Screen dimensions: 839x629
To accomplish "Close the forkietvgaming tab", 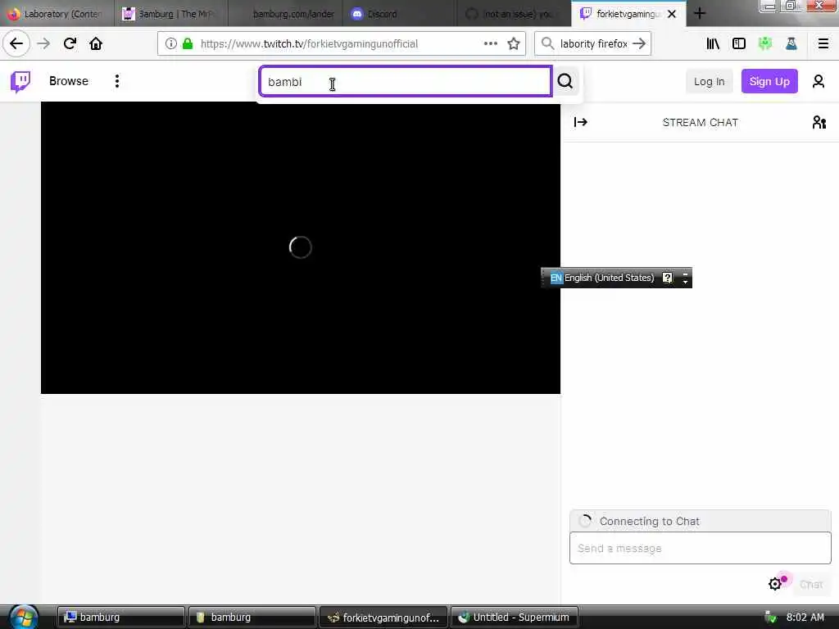I will coord(672,14).
